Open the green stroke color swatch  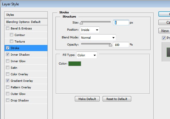75,64
